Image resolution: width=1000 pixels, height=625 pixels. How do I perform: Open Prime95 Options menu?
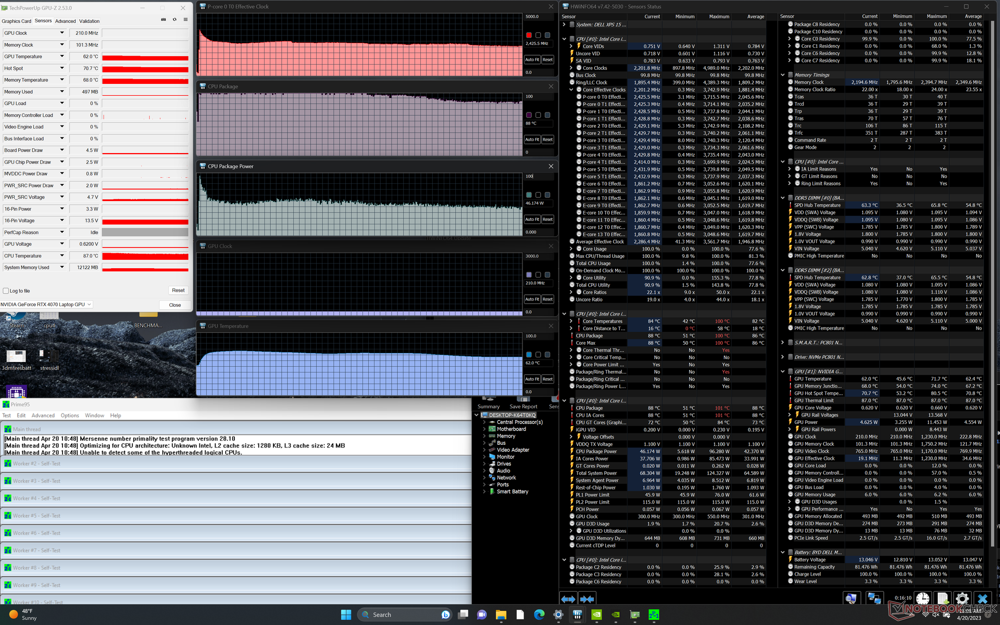click(x=70, y=416)
